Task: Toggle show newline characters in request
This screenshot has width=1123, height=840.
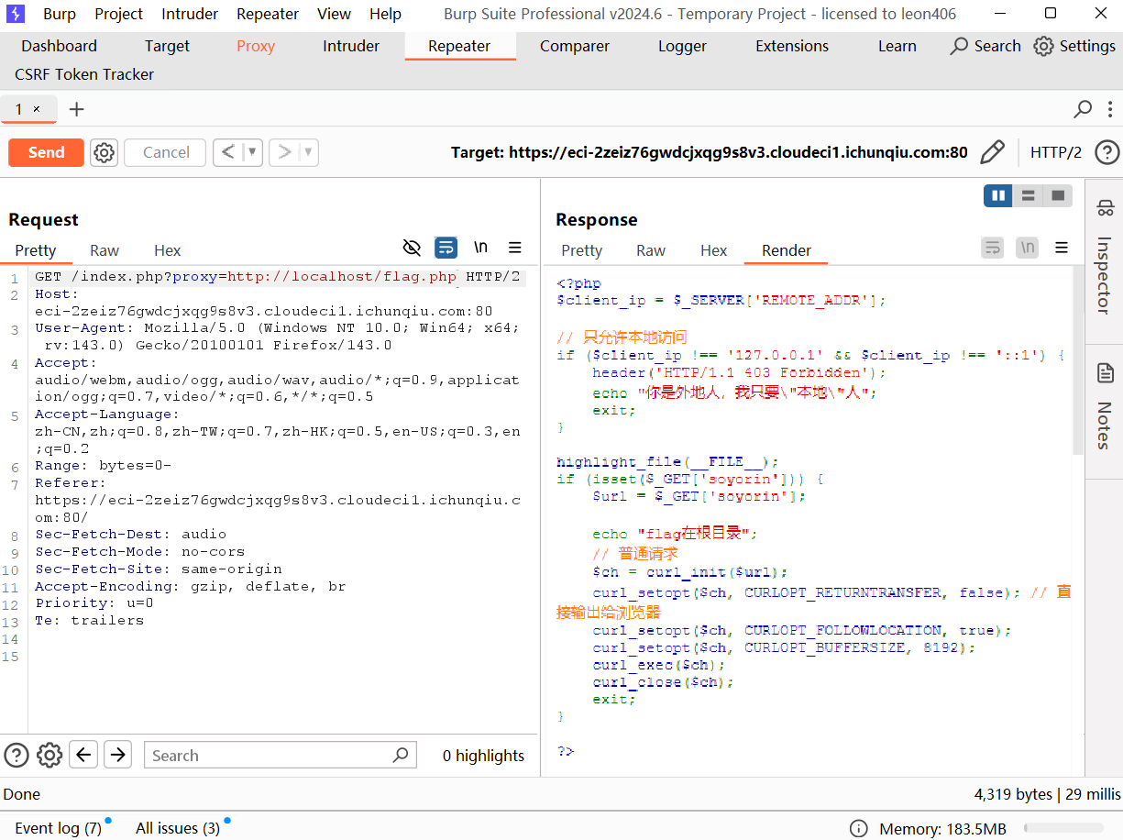Action: tap(480, 248)
